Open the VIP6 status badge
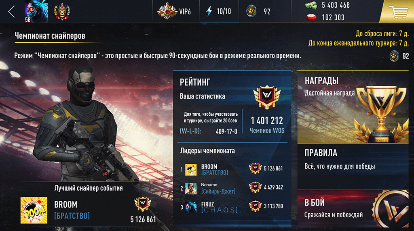This screenshot has width=414, height=231. point(174,11)
